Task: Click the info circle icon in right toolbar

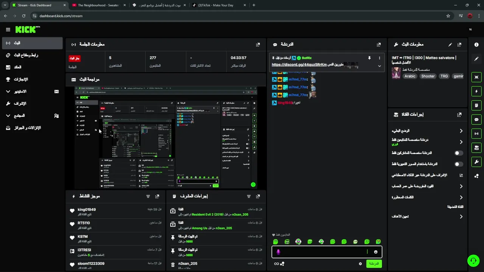Action: coord(476,45)
